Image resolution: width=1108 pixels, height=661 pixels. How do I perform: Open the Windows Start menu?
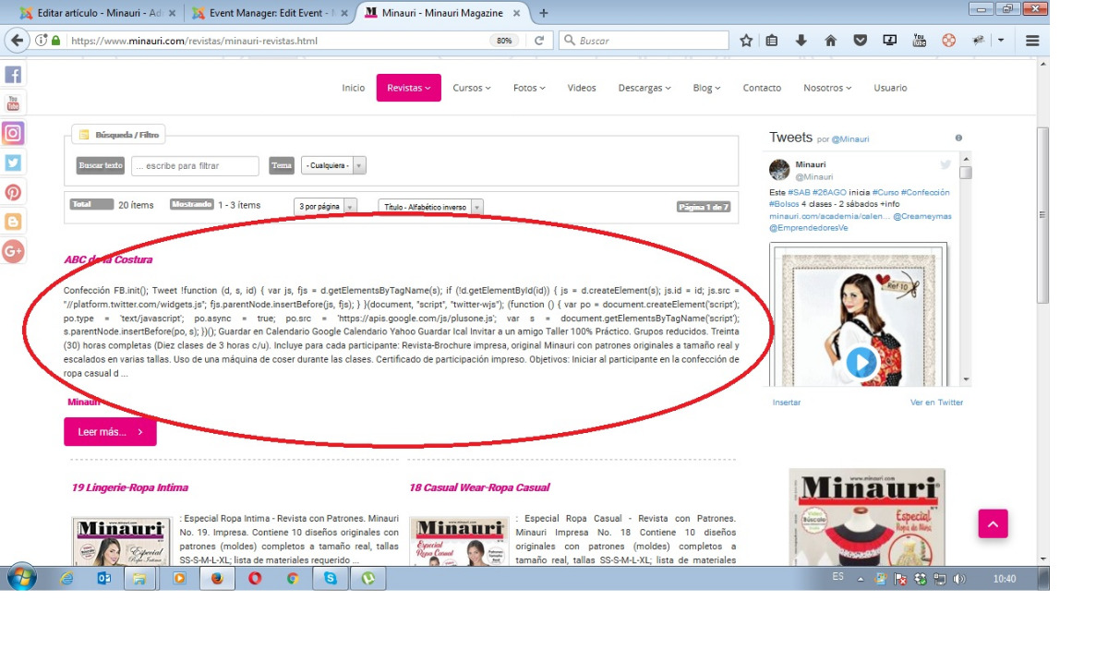[x=21, y=578]
